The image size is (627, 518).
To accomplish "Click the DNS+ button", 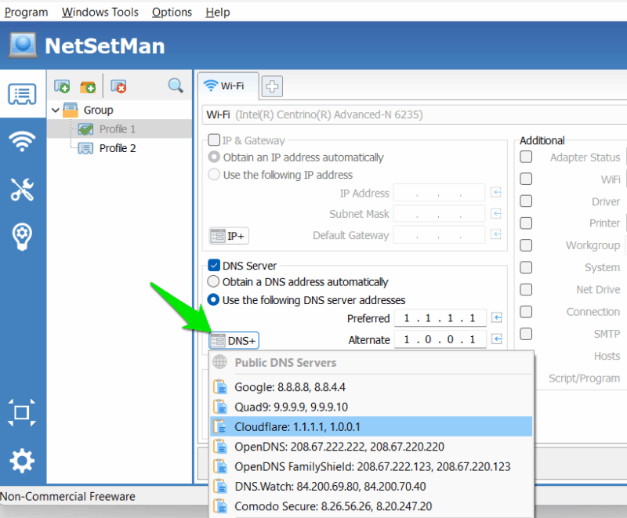I will point(233,340).
